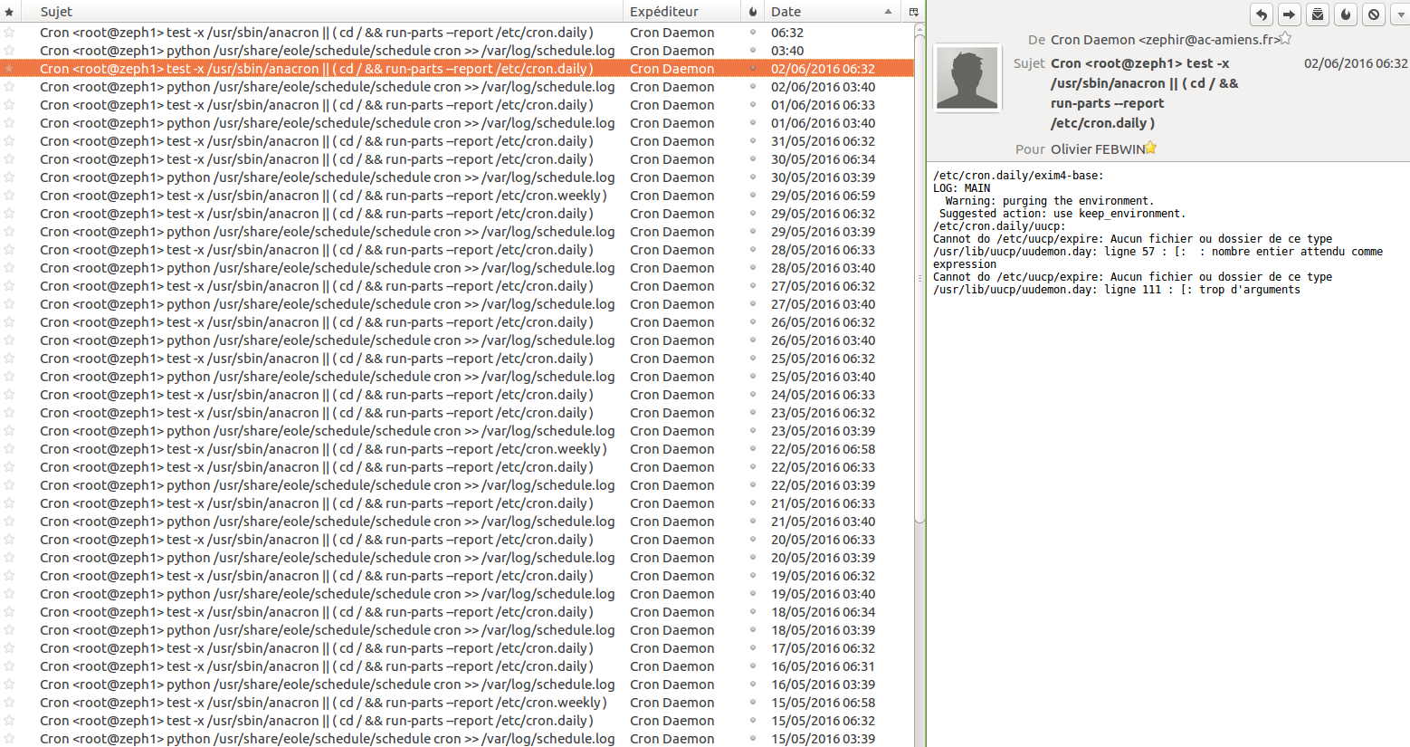Click the column picker icon

pyautogui.click(x=914, y=12)
